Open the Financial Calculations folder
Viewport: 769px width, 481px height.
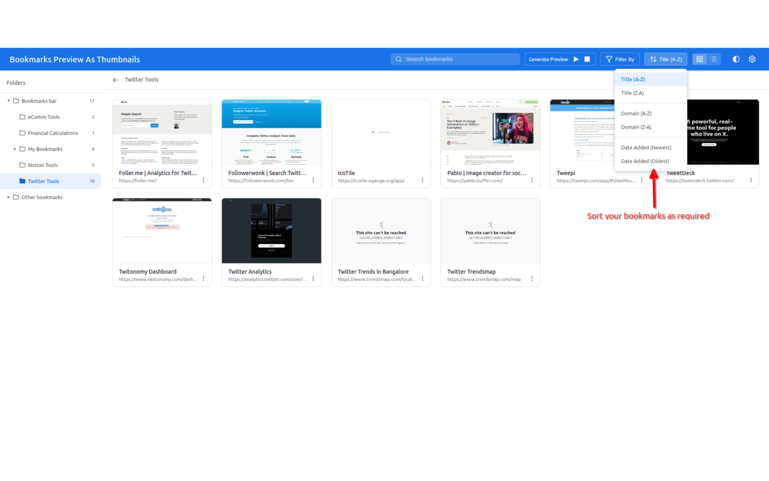50,133
